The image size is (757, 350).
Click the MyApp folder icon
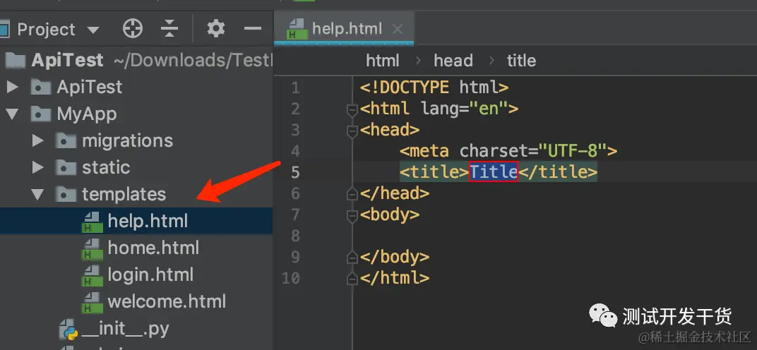coord(40,114)
